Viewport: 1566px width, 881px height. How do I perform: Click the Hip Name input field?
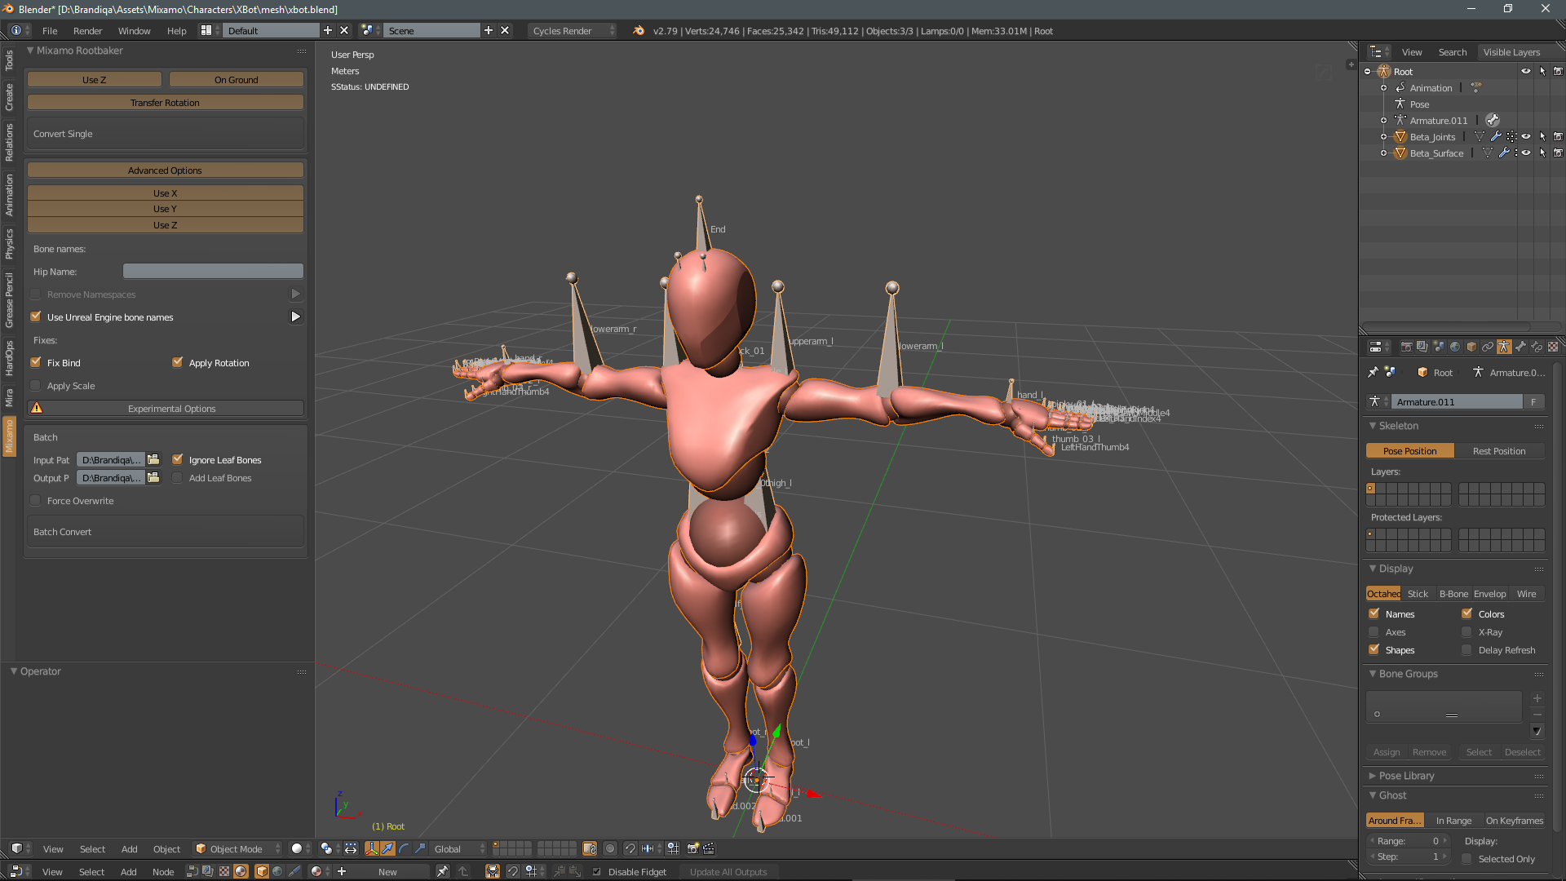point(213,271)
